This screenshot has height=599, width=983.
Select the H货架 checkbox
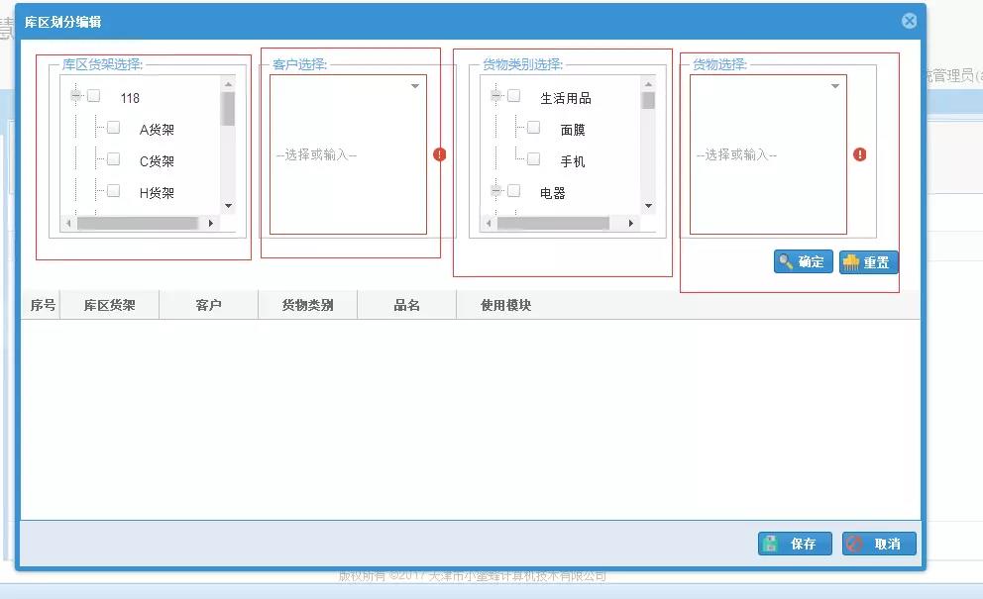[x=114, y=191]
